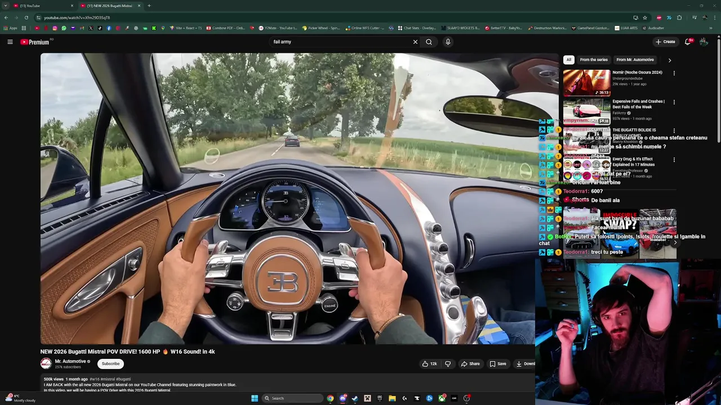Dislike the video with thumbs down

point(448,364)
